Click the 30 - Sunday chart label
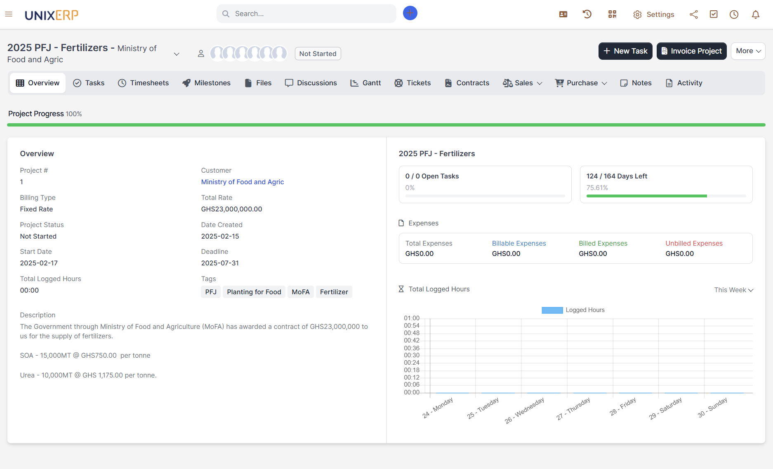This screenshot has width=773, height=469. tap(712, 408)
